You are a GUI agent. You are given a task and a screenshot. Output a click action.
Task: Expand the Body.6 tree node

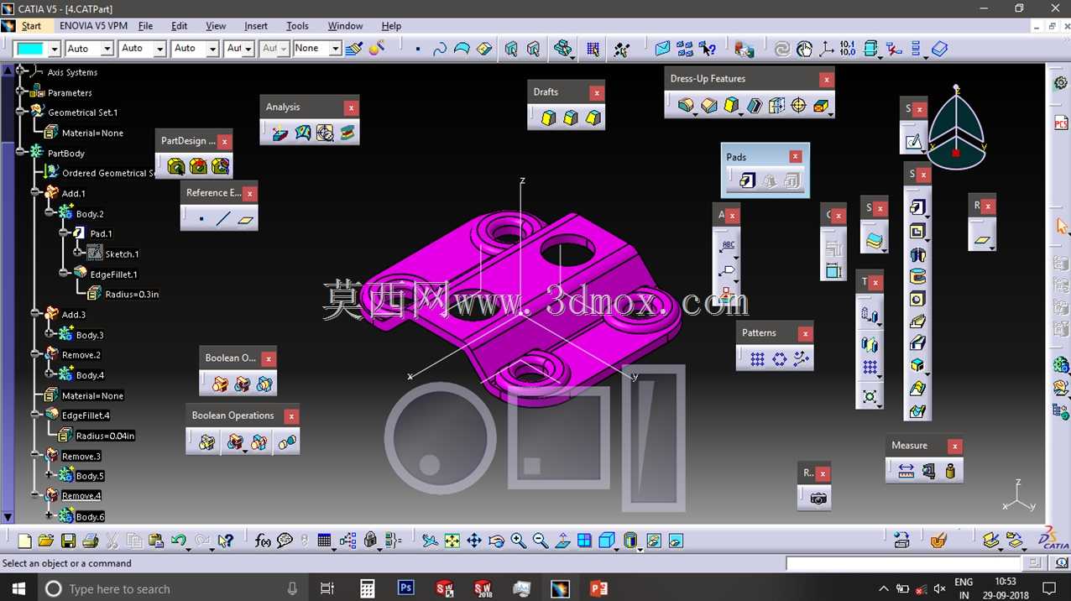[x=50, y=515]
